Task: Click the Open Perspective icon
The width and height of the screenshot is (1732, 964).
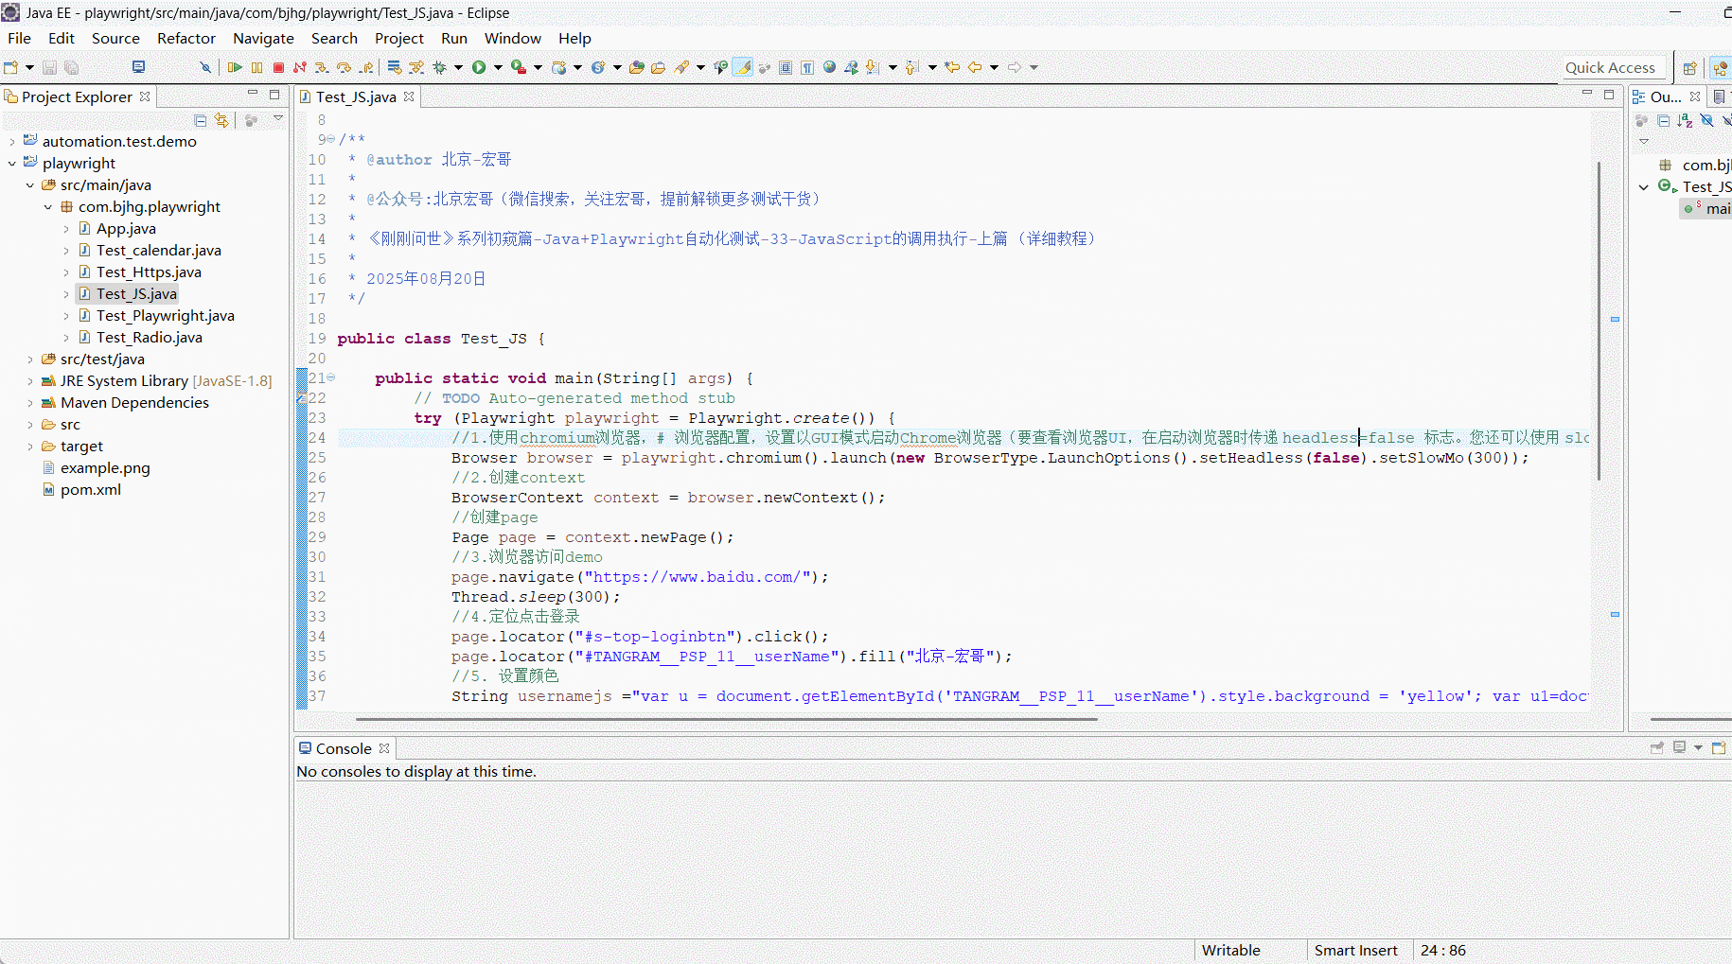Action: pyautogui.click(x=1689, y=68)
